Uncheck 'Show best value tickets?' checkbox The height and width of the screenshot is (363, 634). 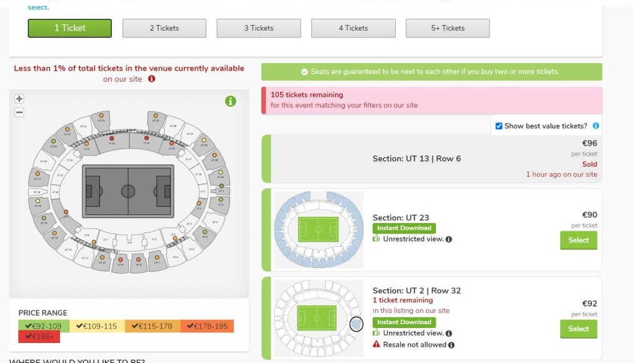(499, 126)
